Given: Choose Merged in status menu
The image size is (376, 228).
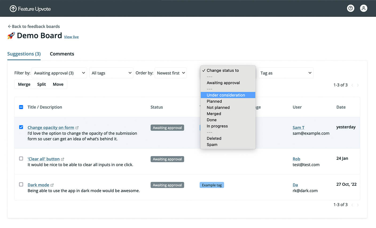Looking at the screenshot, I should (228, 113).
